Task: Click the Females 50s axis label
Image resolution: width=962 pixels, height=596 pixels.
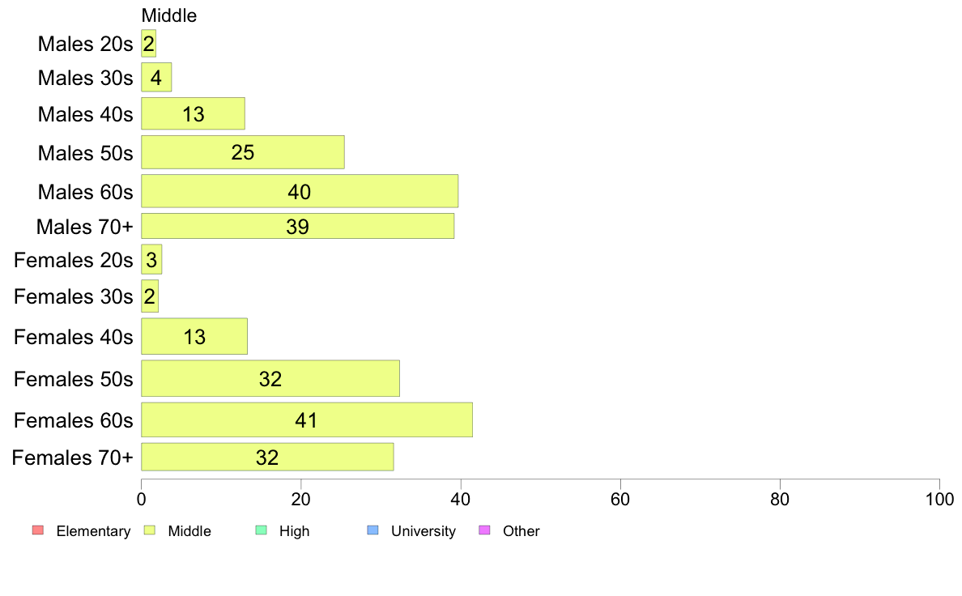Action: tap(74, 379)
